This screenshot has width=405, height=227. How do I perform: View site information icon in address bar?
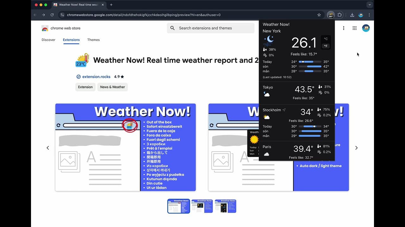[x=62, y=15]
